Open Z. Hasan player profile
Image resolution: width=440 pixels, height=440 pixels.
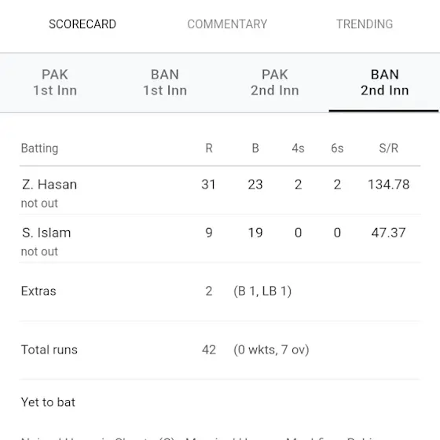pos(49,185)
